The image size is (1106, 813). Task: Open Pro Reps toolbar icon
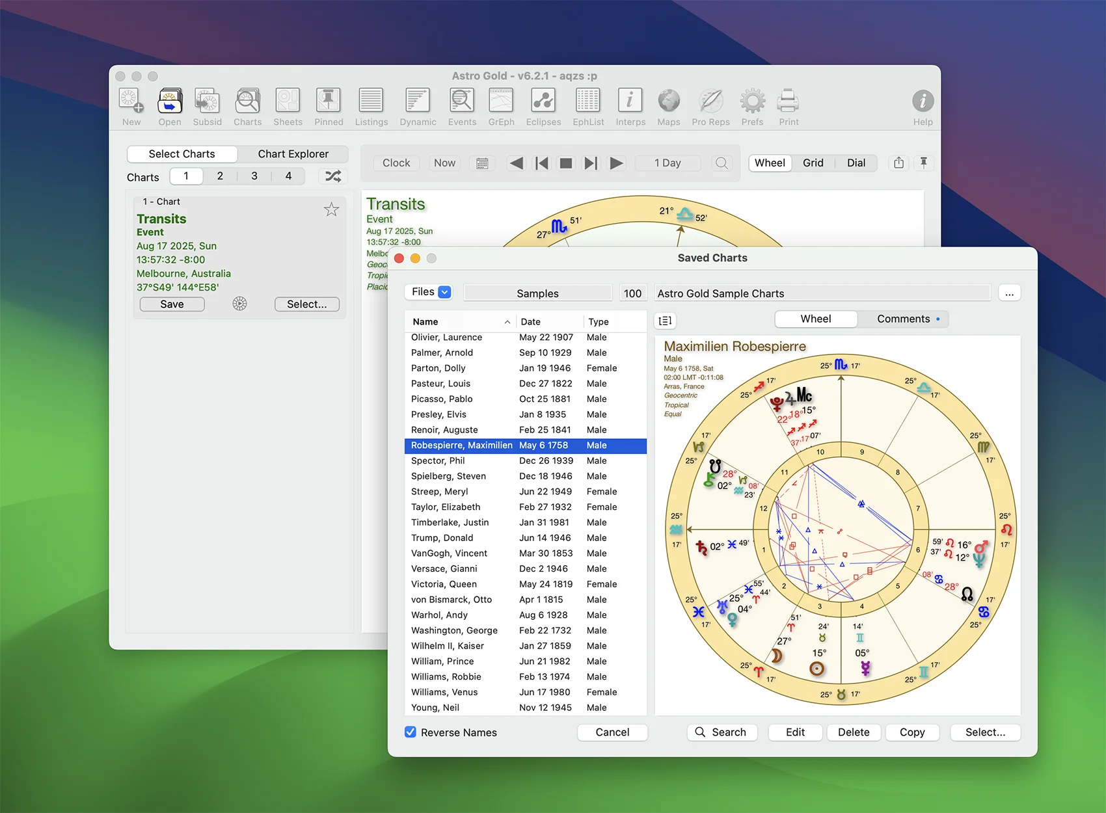click(710, 101)
